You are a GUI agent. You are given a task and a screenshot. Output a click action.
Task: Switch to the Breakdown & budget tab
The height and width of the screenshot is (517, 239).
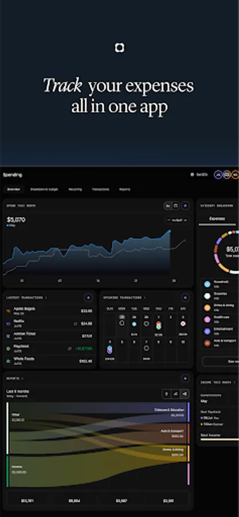click(44, 189)
